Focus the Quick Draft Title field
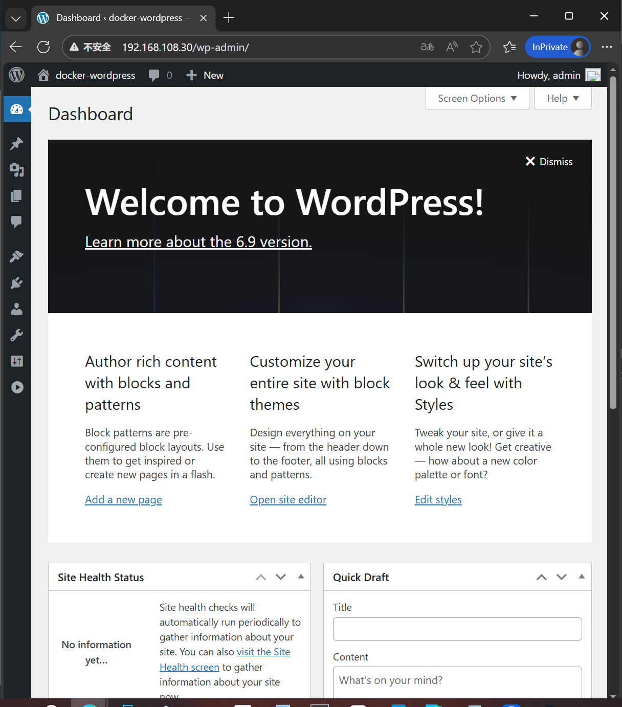The image size is (622, 707). [x=457, y=629]
